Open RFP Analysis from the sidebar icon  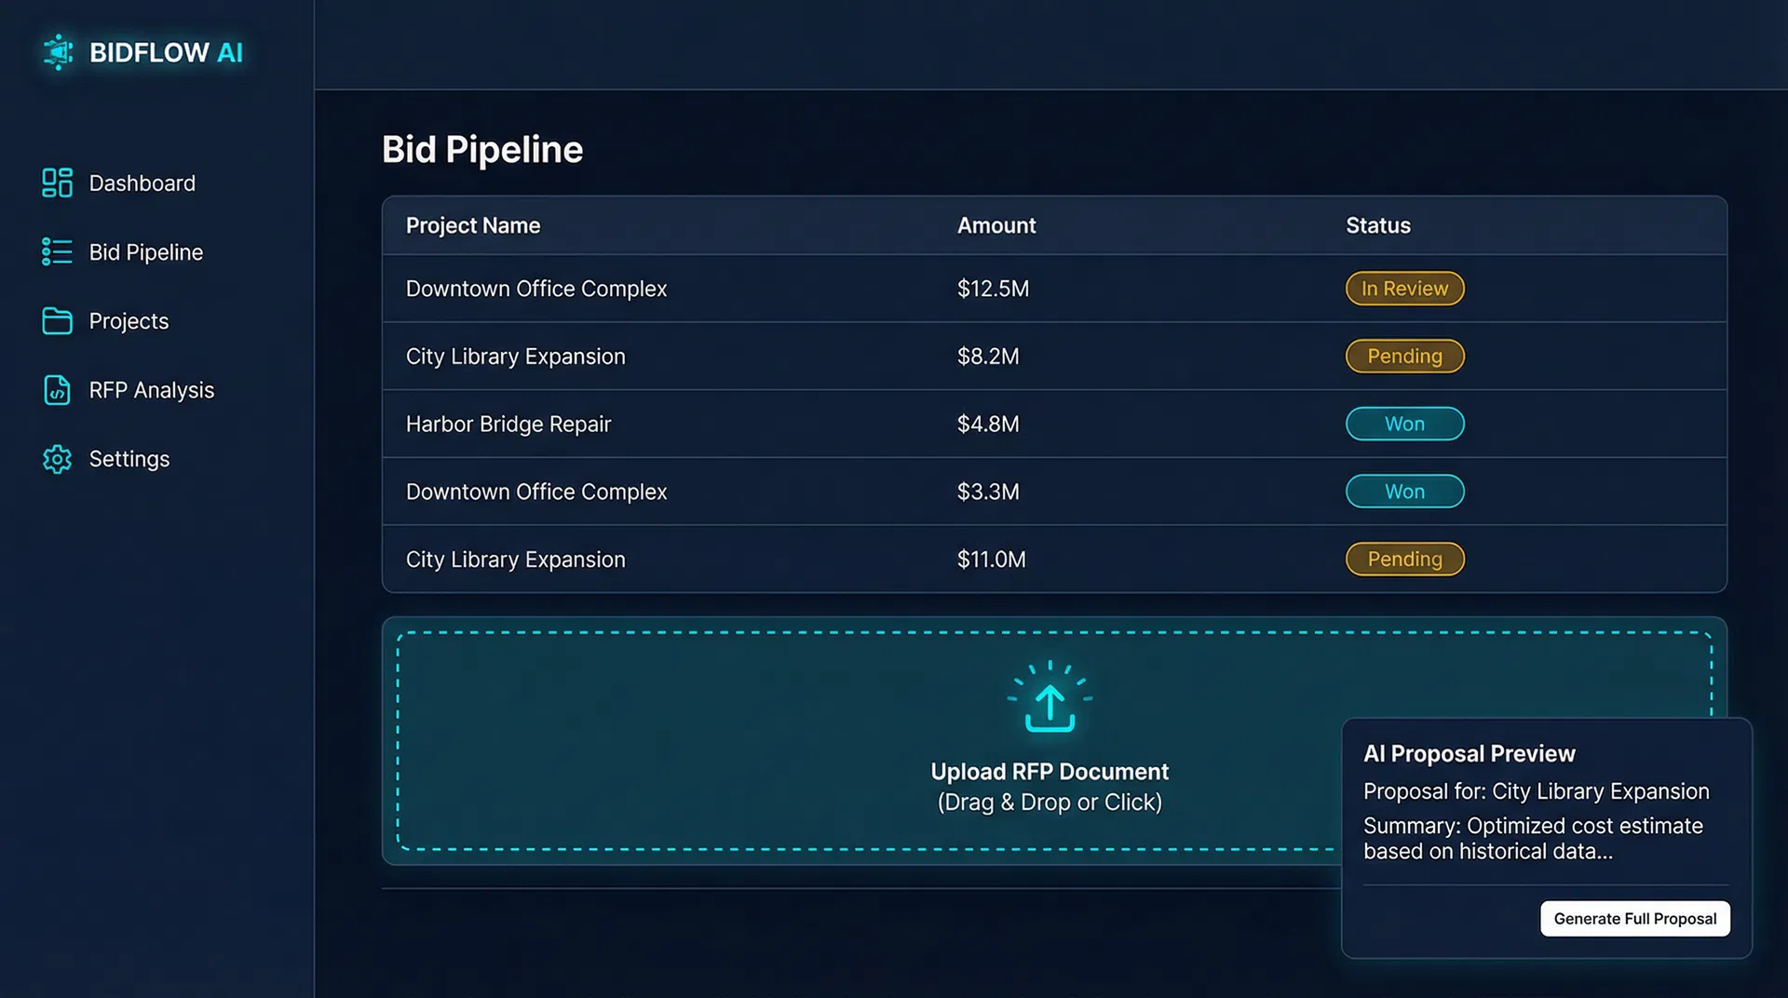[x=56, y=390]
